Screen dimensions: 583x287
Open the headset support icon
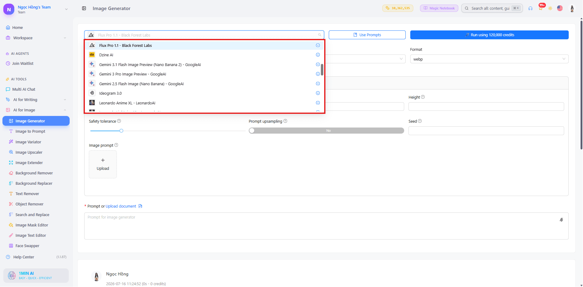(x=530, y=8)
